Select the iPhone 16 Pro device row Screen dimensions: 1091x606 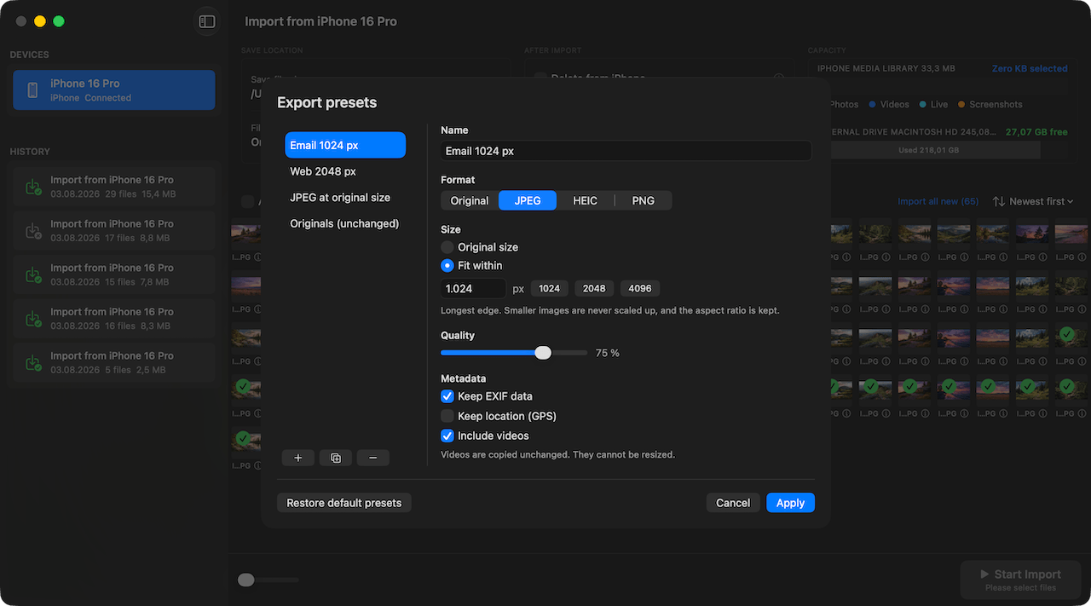click(x=114, y=90)
